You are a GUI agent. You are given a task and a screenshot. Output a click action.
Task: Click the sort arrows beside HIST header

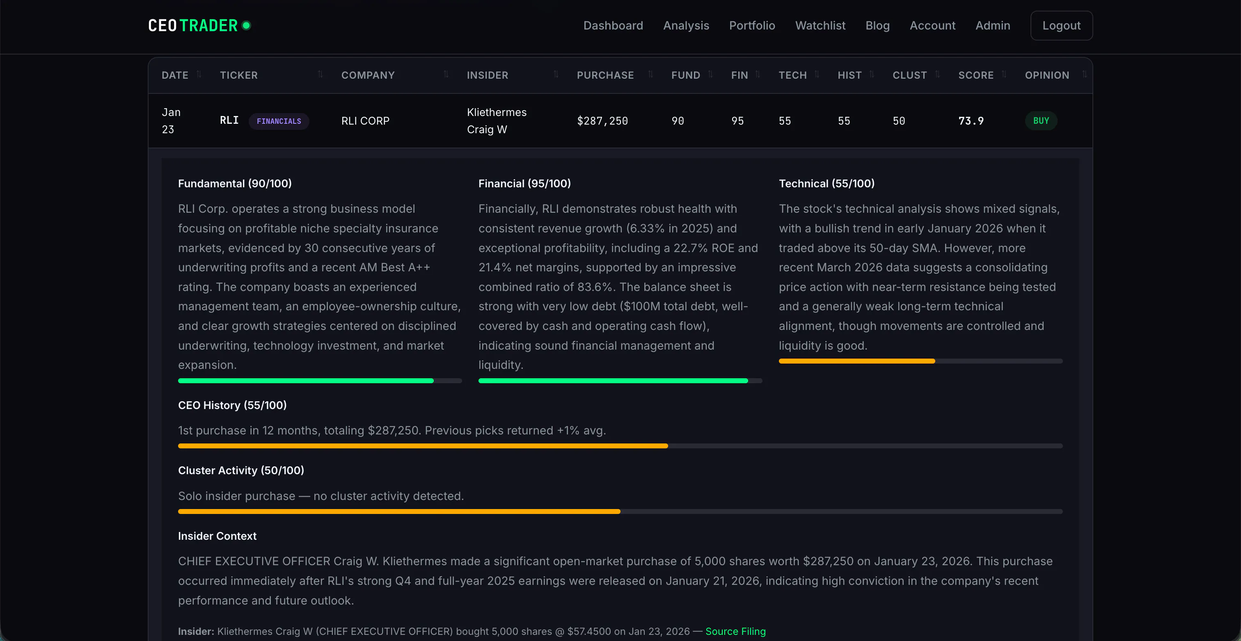[872, 74]
